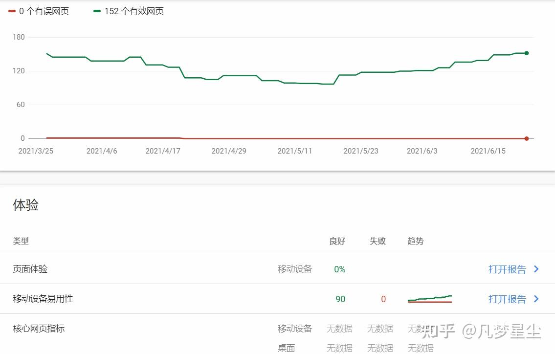Click 桌面 label in 核心网页指标 row
Image resolution: width=555 pixels, height=354 pixels.
[x=286, y=348]
